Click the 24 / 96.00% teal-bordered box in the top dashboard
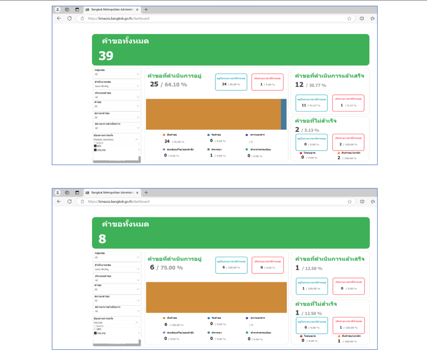 (231, 82)
